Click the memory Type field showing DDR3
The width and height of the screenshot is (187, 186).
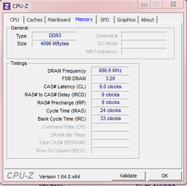54,35
